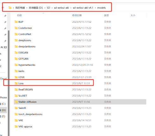The width and height of the screenshot is (155, 136).
Task: Click the RealESRGAN folder icon
Action: 16,89
